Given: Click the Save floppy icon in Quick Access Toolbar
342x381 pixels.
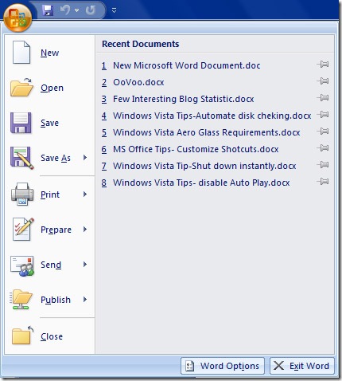Looking at the screenshot, I should [48, 10].
